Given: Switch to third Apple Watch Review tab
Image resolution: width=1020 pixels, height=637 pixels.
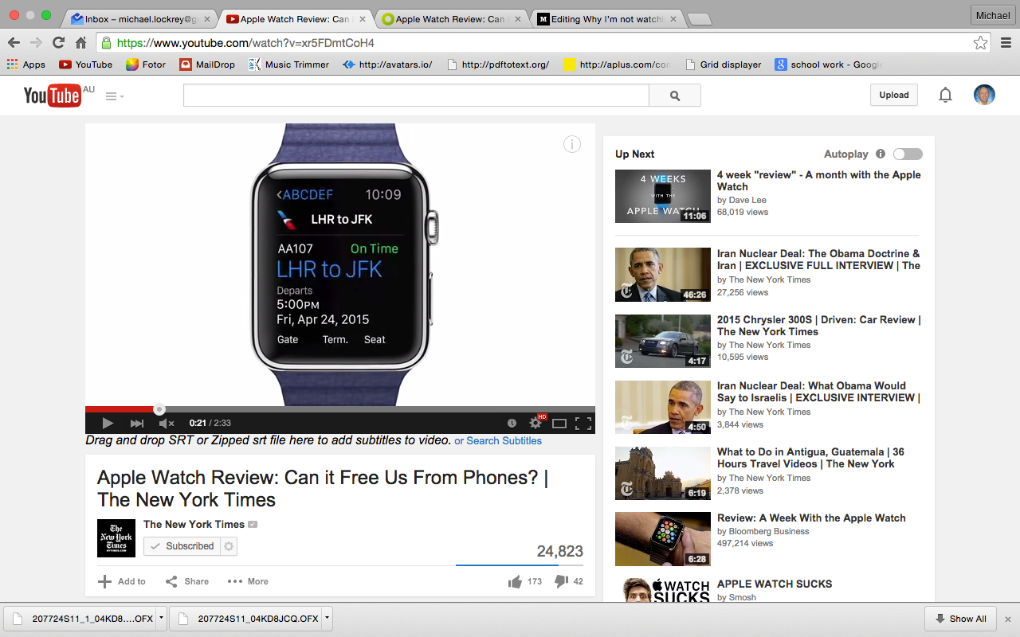Looking at the screenshot, I should coord(453,19).
